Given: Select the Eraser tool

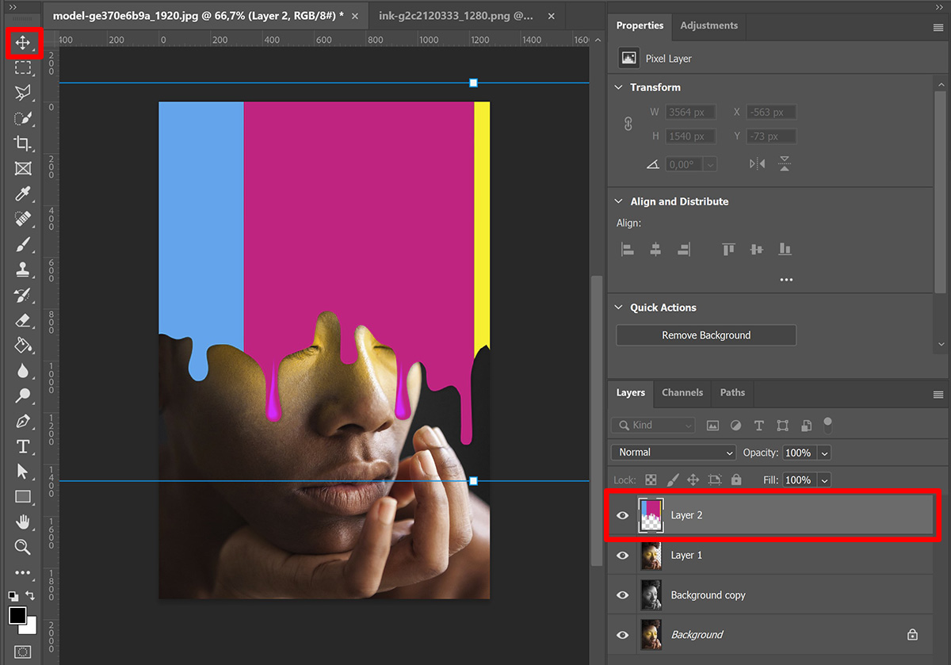Looking at the screenshot, I should pyautogui.click(x=21, y=321).
